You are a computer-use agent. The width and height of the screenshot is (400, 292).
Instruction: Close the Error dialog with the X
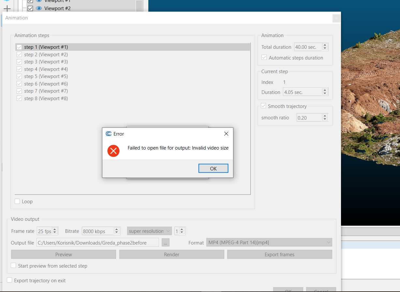(226, 134)
